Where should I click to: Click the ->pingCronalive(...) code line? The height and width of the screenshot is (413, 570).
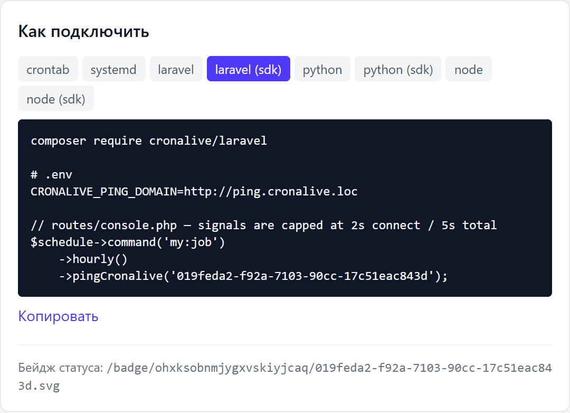pyautogui.click(x=253, y=276)
